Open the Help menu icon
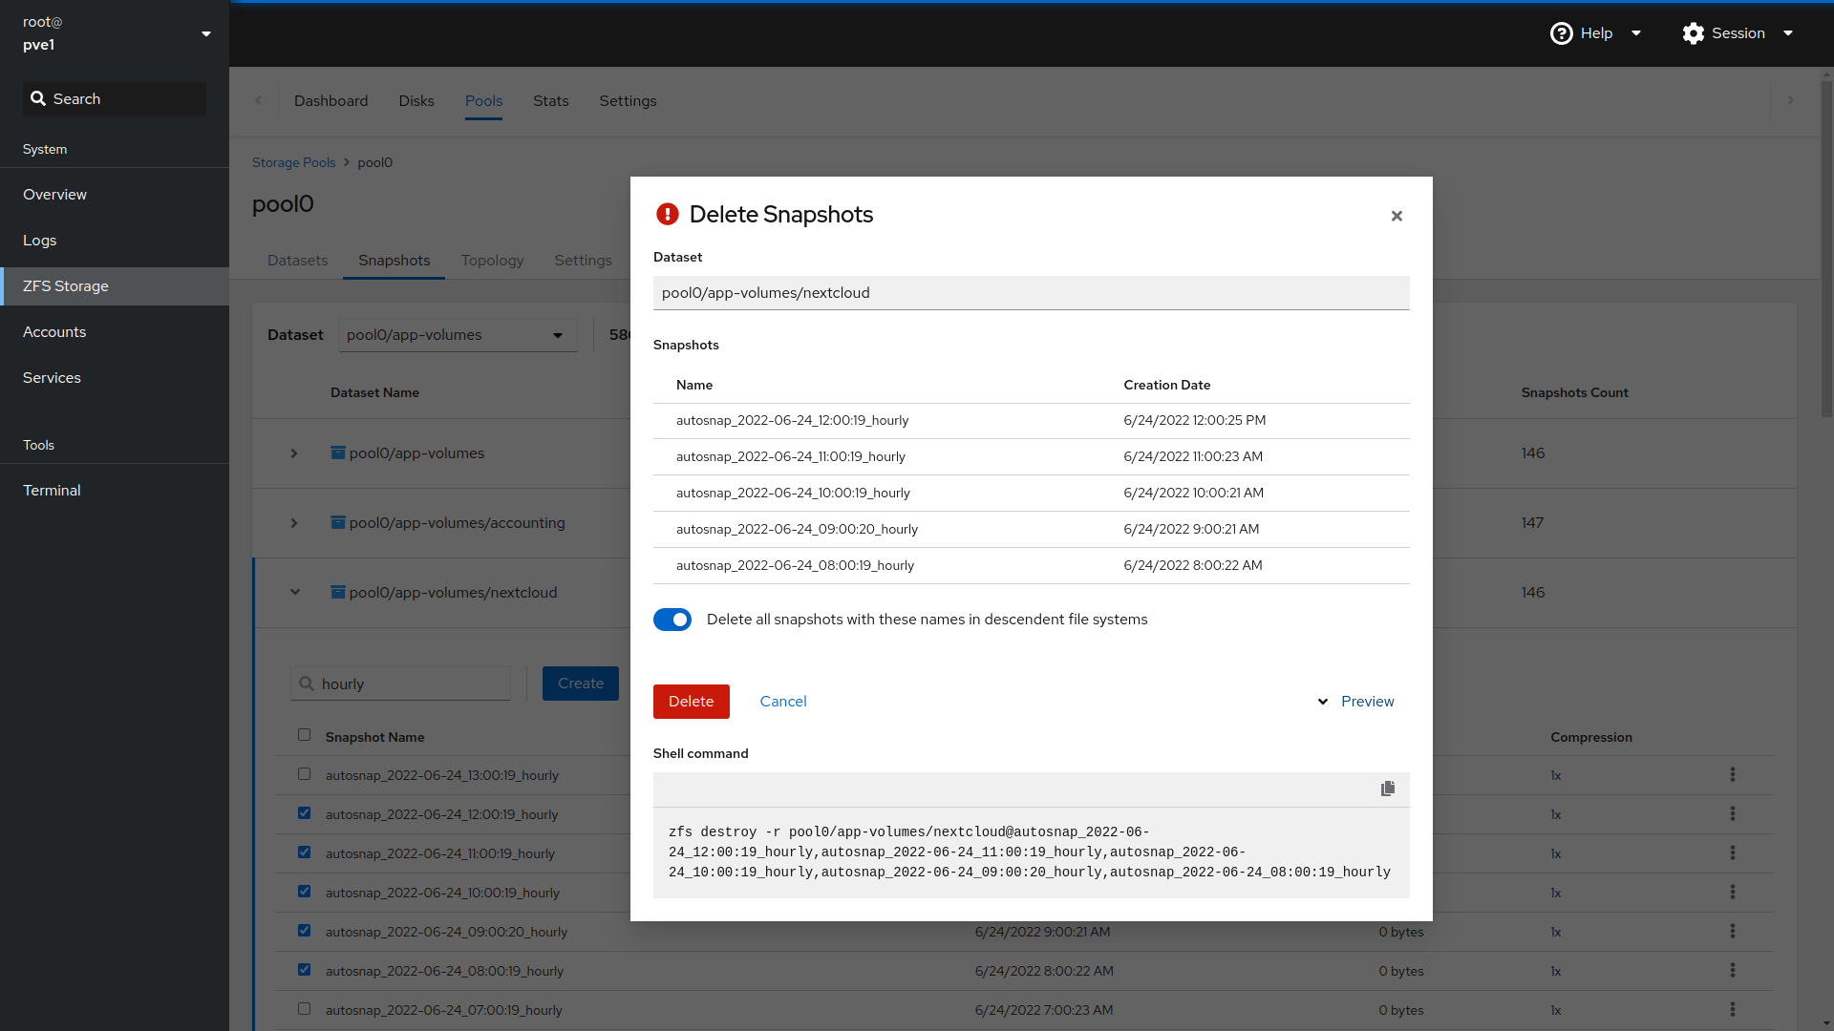 [1561, 33]
